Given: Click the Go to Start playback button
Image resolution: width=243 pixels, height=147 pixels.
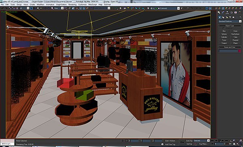Looking at the screenshot, I should [x=212, y=141].
